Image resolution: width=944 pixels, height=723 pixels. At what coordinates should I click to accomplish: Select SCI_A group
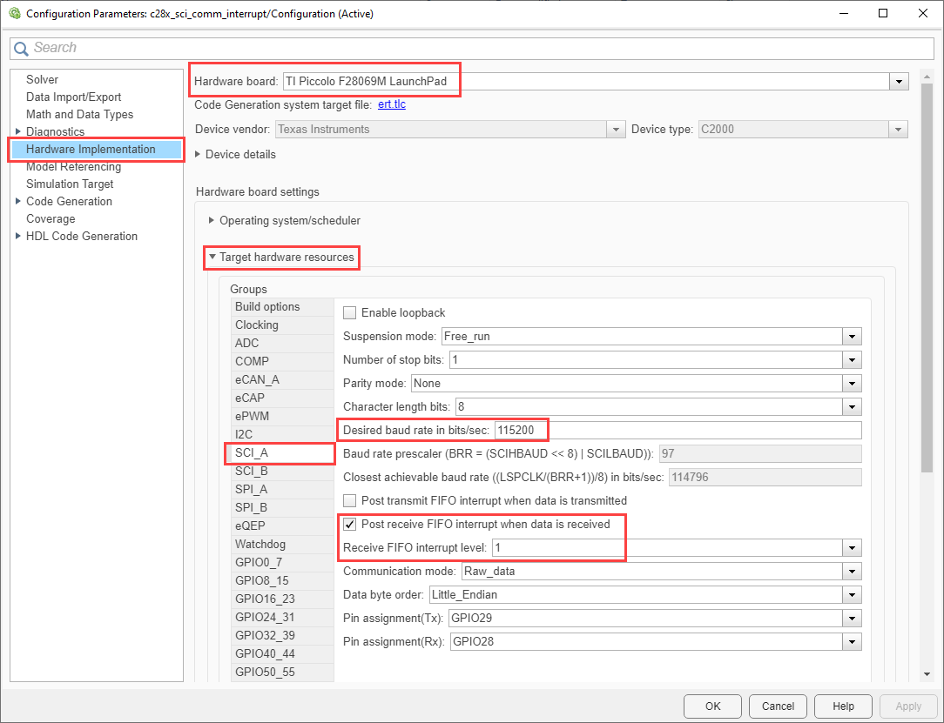[x=282, y=453]
